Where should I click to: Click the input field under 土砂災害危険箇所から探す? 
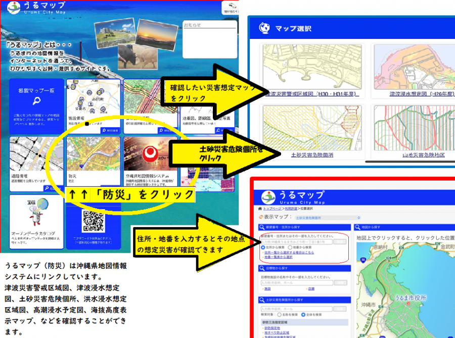pyautogui.click(x=297, y=309)
